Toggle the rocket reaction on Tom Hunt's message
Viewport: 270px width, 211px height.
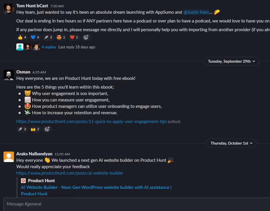point(48,37)
